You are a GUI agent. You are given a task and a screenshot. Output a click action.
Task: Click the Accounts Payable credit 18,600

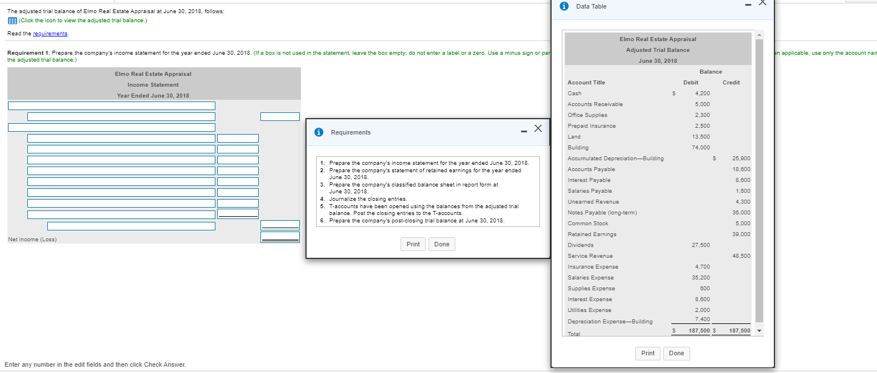(741, 169)
